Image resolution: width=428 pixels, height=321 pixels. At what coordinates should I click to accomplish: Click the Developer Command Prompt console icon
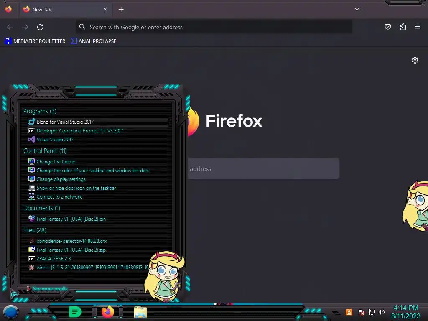point(32,131)
